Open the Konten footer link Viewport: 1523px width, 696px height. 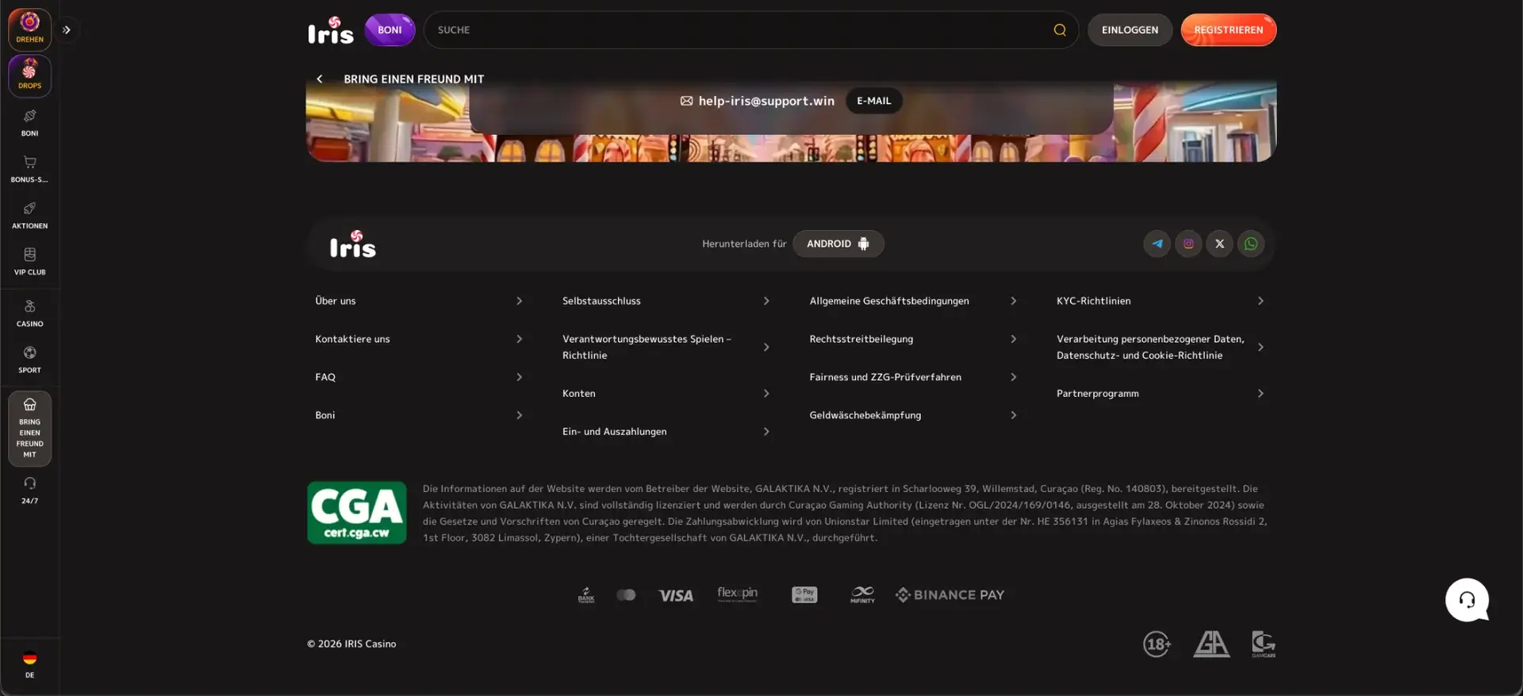coord(666,394)
